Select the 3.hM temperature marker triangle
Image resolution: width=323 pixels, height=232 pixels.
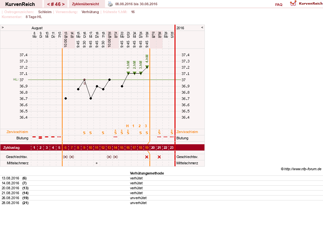tap(141, 73)
